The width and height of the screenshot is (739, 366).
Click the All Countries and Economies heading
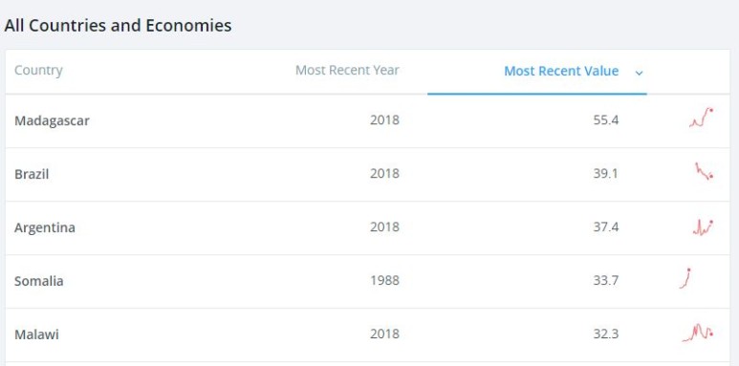118,26
